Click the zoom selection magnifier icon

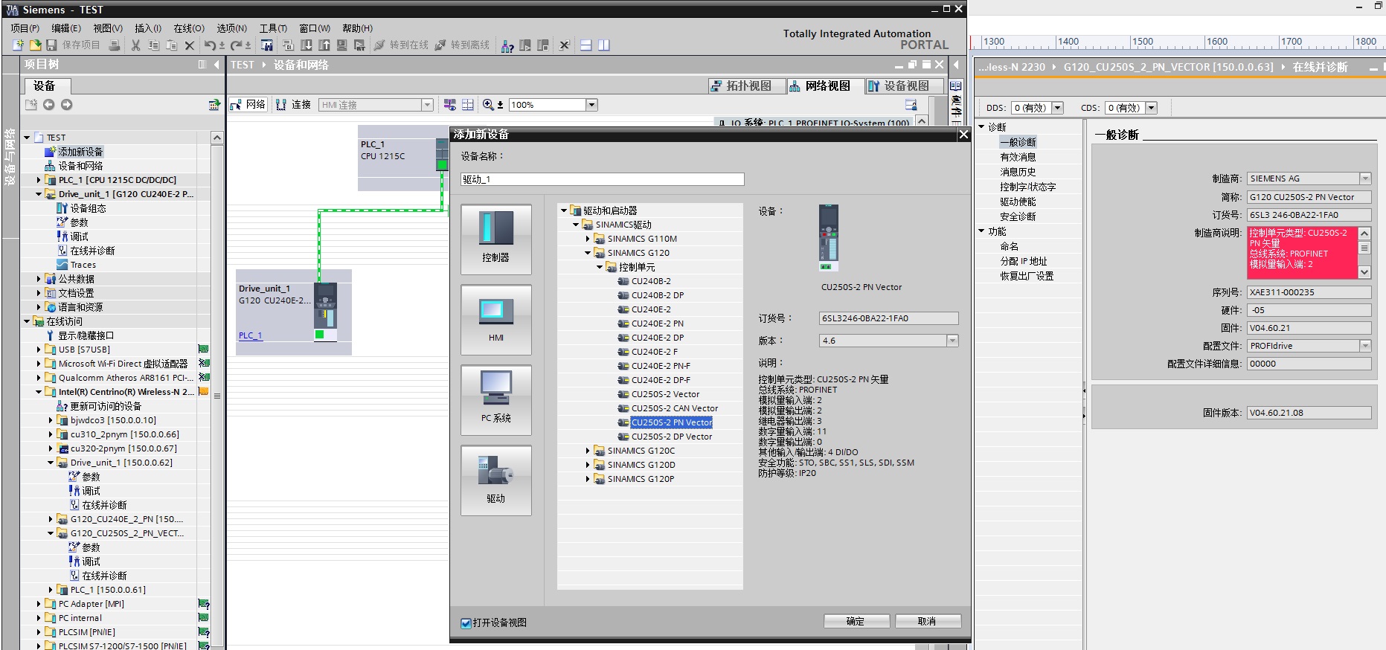coord(488,105)
